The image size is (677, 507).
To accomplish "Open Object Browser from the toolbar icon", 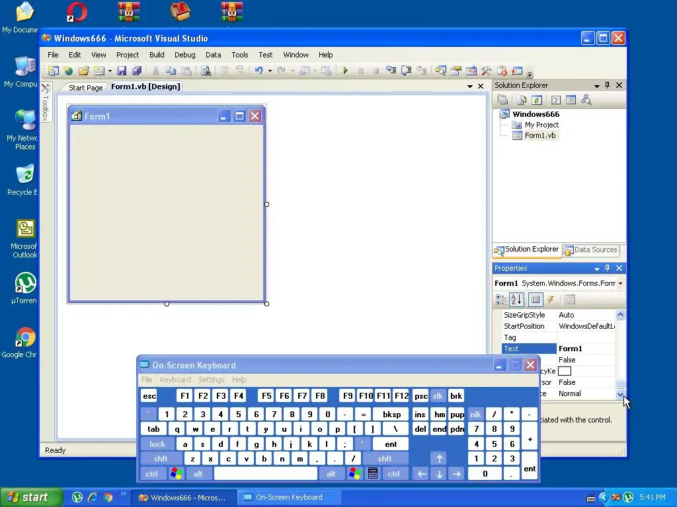I will pyautogui.click(x=471, y=71).
